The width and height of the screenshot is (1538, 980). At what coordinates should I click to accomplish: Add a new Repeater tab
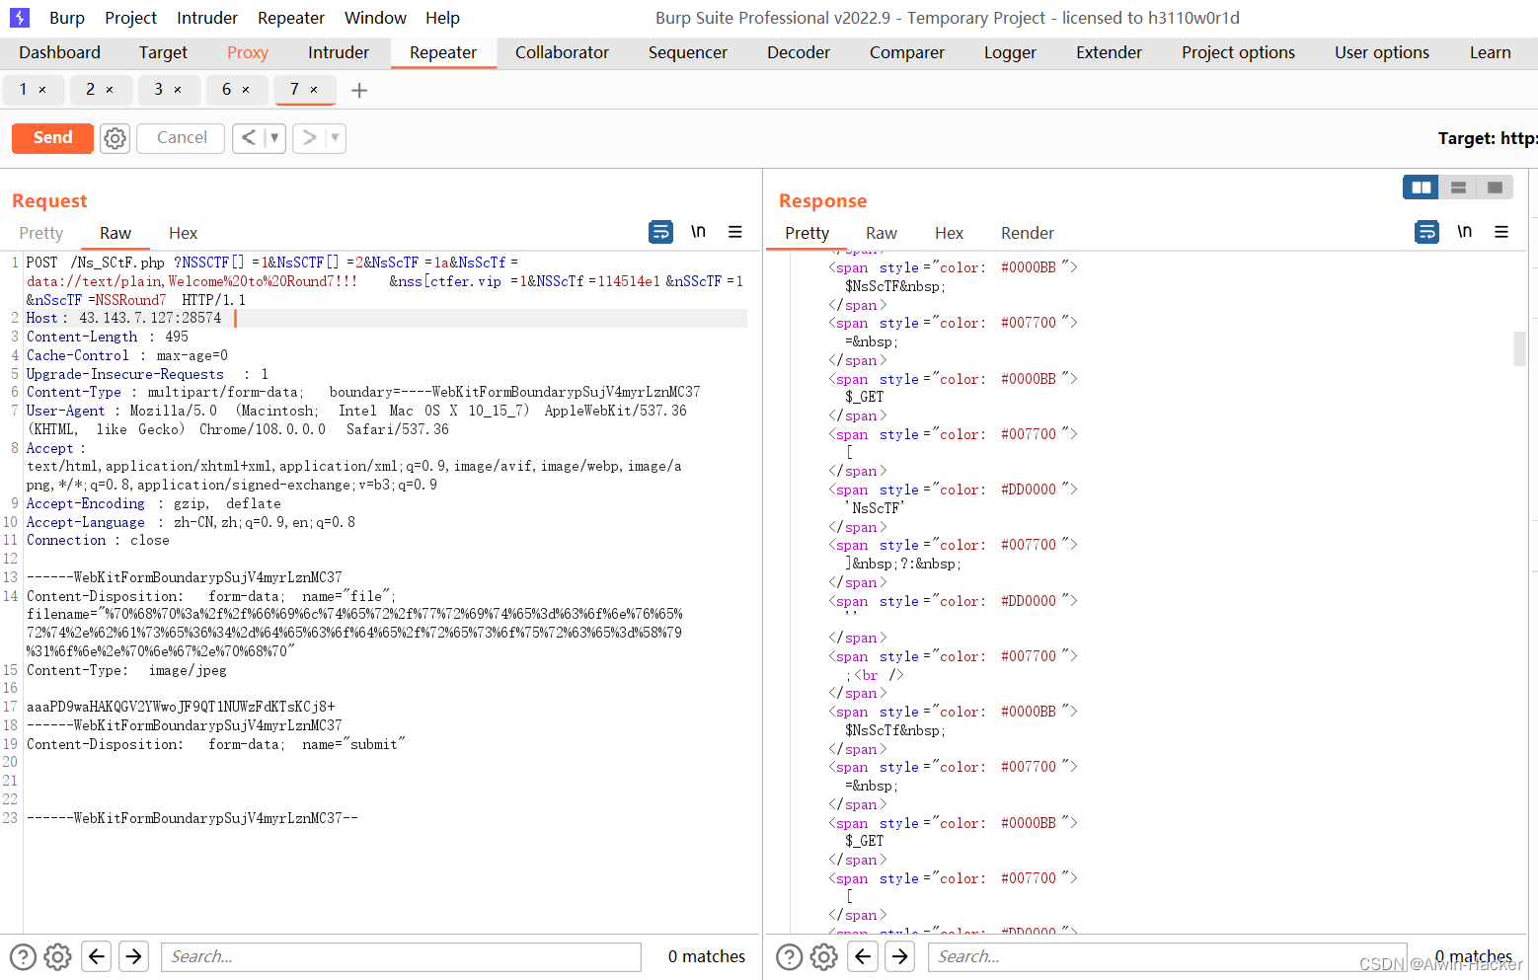359,91
